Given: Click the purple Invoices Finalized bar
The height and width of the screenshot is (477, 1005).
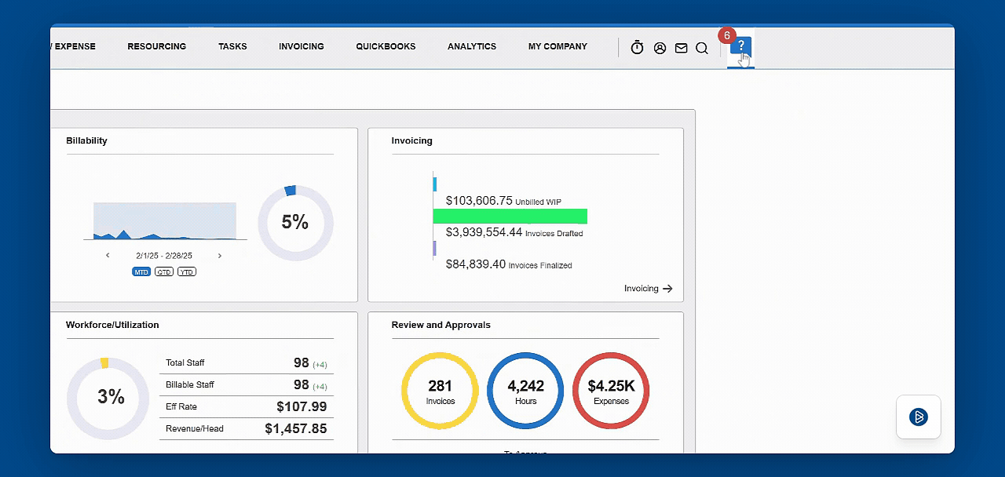Looking at the screenshot, I should [435, 248].
